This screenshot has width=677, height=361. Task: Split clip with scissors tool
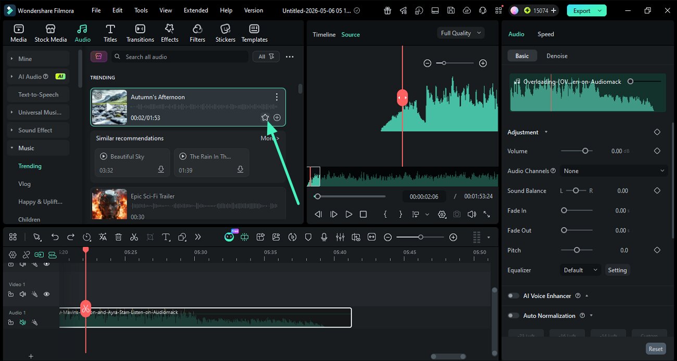(134, 237)
